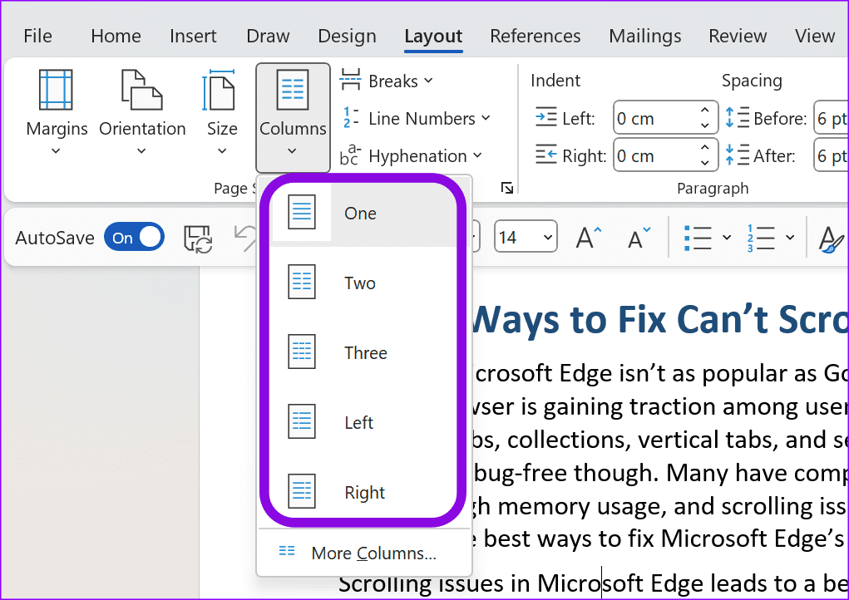Click the Line Numbers icon

click(x=350, y=117)
